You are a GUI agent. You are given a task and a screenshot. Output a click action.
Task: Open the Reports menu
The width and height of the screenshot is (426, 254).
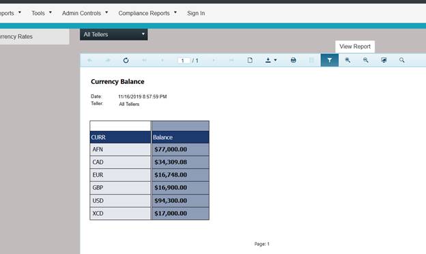tap(10, 13)
